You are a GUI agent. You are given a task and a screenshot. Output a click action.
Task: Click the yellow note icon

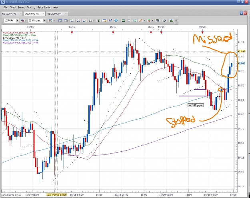point(104,21)
